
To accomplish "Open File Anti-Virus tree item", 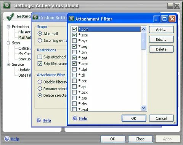I will pyautogui.click(x=24, y=32).
